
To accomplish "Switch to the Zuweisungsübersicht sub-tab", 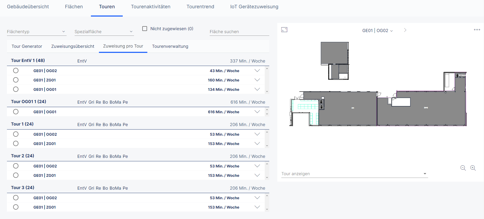I will tap(73, 46).
